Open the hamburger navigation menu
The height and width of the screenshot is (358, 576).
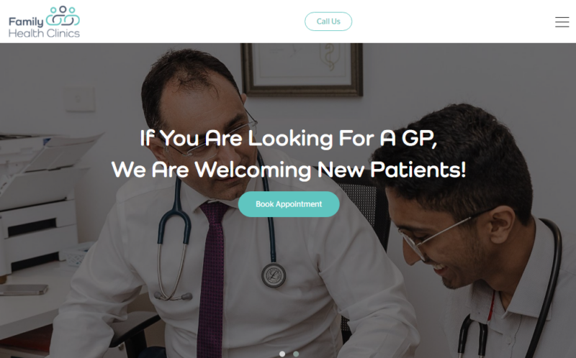point(562,22)
